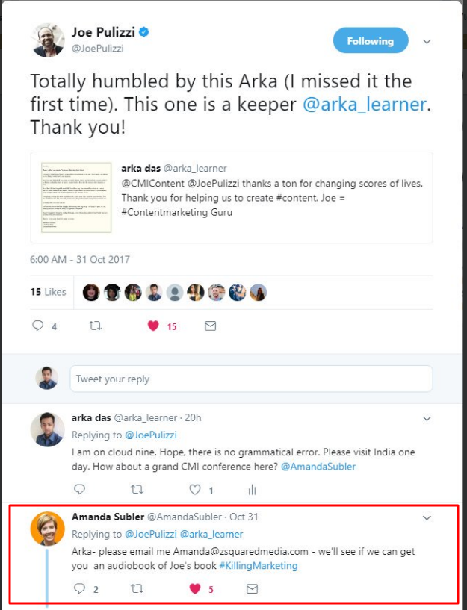Click in the Tweet your reply field
The width and height of the screenshot is (467, 610).
tap(251, 379)
